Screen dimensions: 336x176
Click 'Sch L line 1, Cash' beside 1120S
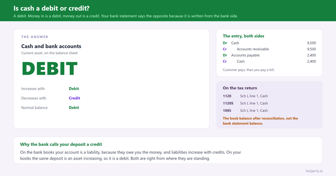[254, 103]
